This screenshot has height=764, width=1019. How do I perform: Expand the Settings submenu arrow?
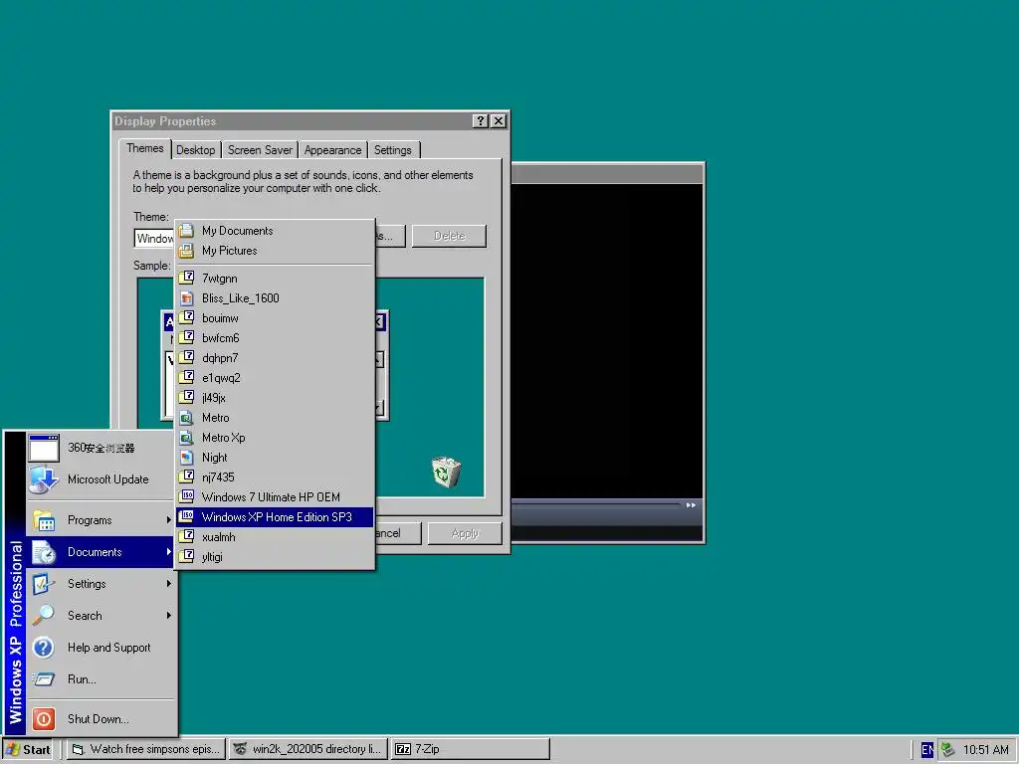coord(168,583)
